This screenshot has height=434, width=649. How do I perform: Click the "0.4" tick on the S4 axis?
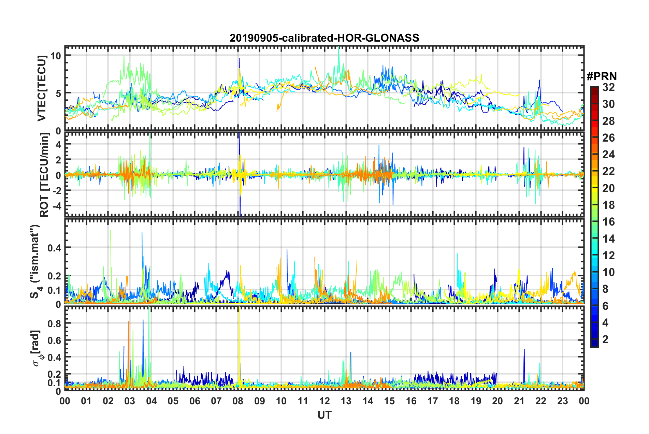[54, 248]
